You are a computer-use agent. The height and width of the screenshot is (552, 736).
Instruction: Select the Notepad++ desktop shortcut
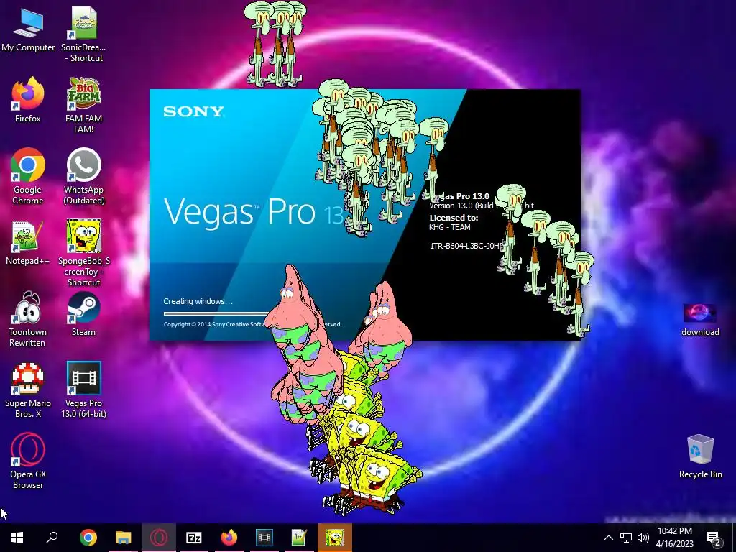pos(28,243)
